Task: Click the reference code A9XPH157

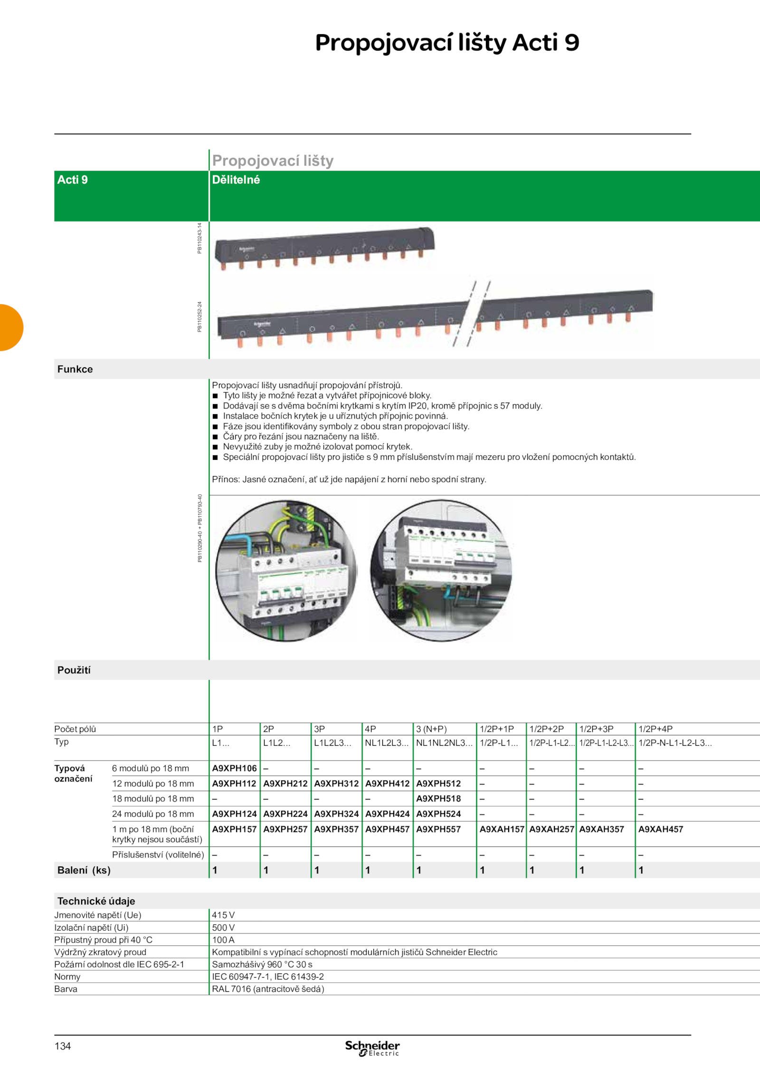Action: [234, 829]
